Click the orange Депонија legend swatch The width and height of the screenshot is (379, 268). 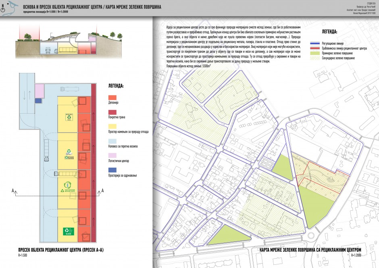(113, 98)
